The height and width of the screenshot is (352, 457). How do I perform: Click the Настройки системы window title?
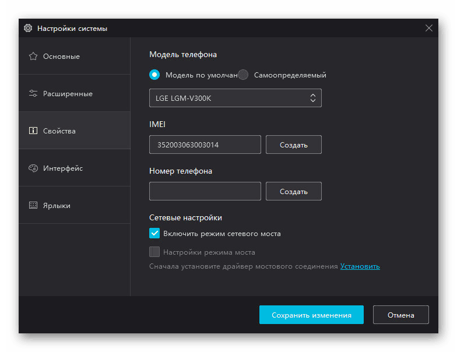pos(72,29)
